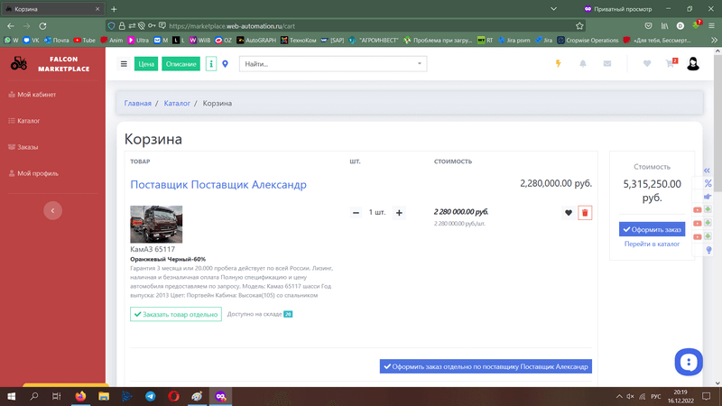Click the stock badge beside Доступно на складе

pyautogui.click(x=288, y=314)
